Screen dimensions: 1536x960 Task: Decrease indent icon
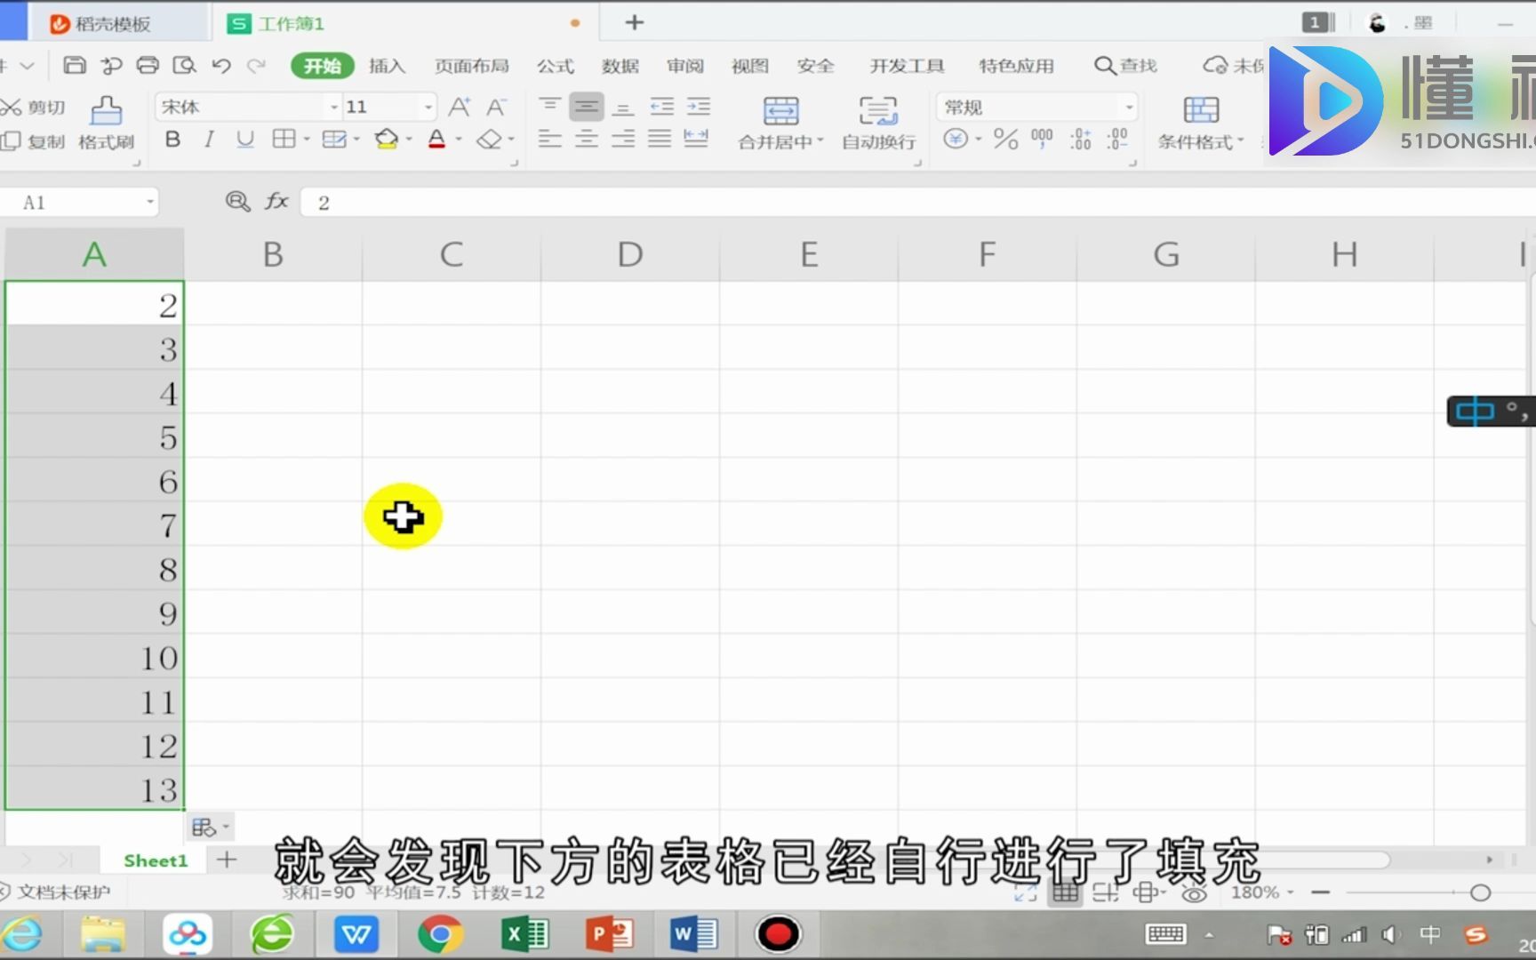coord(661,107)
